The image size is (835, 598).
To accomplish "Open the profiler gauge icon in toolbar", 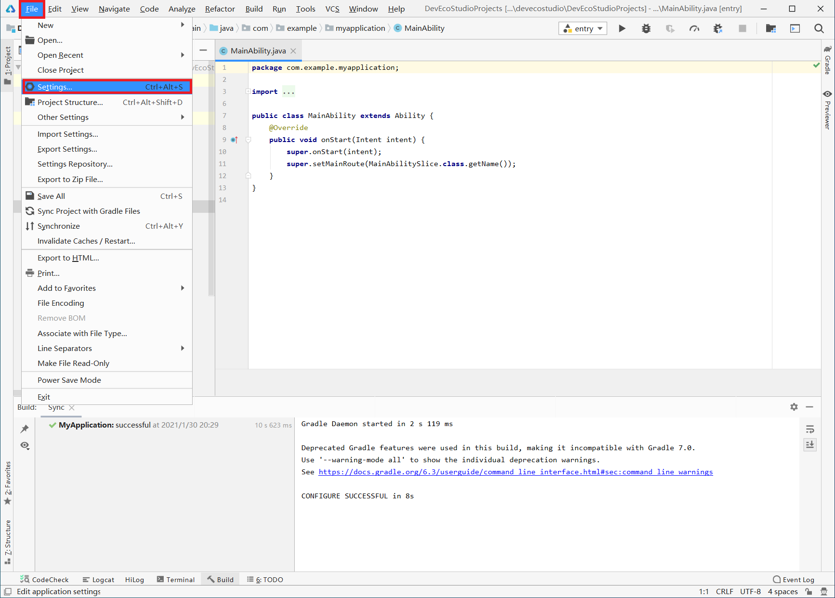I will click(694, 28).
